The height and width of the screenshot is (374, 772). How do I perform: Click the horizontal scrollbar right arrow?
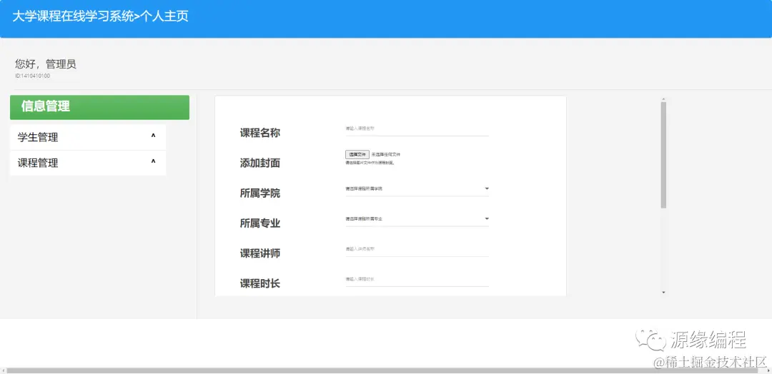pyautogui.click(x=768, y=370)
